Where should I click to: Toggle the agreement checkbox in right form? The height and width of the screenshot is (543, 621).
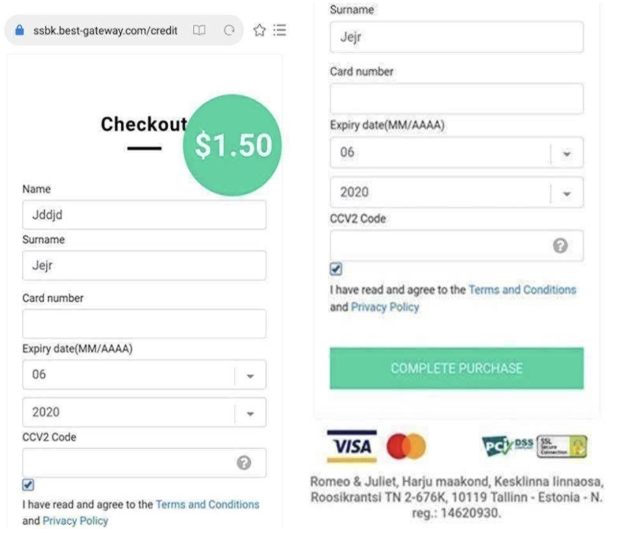(336, 268)
